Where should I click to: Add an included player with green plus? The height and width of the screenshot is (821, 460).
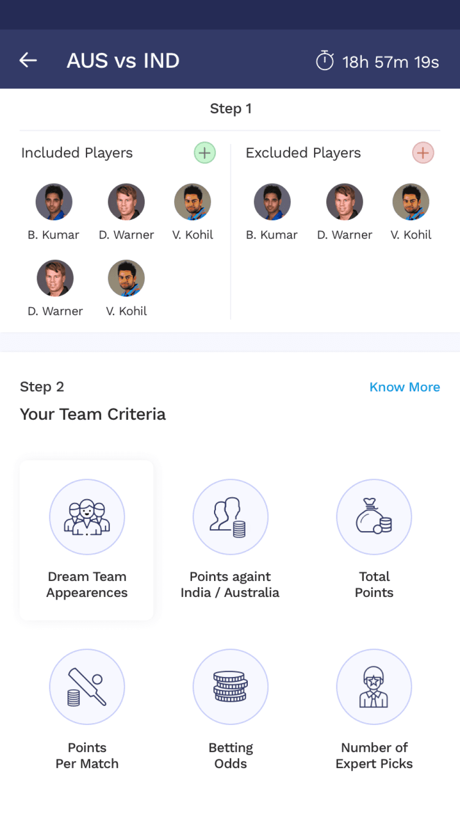coord(205,153)
